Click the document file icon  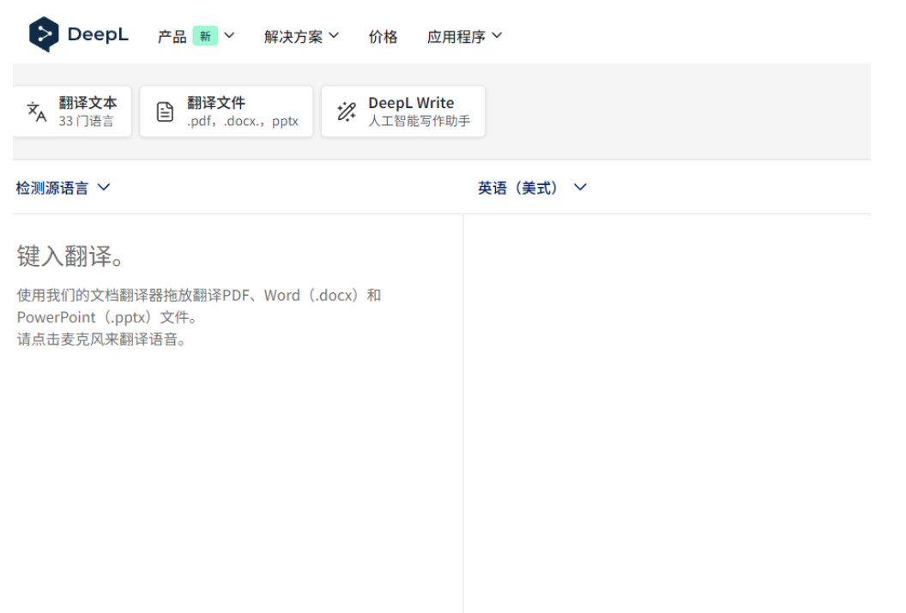click(166, 111)
